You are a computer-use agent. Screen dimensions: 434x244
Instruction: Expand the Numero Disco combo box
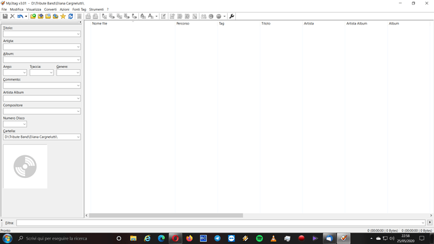pos(25,125)
